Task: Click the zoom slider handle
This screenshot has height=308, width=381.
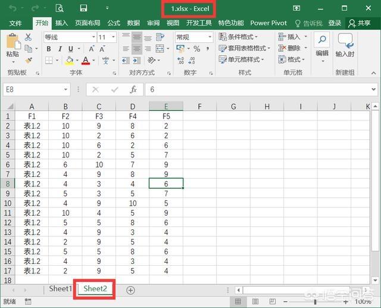Action: point(315,301)
